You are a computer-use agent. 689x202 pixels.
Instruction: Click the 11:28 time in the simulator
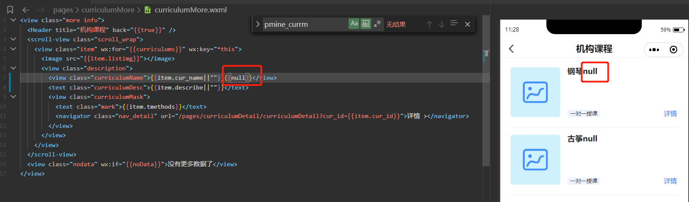(512, 29)
